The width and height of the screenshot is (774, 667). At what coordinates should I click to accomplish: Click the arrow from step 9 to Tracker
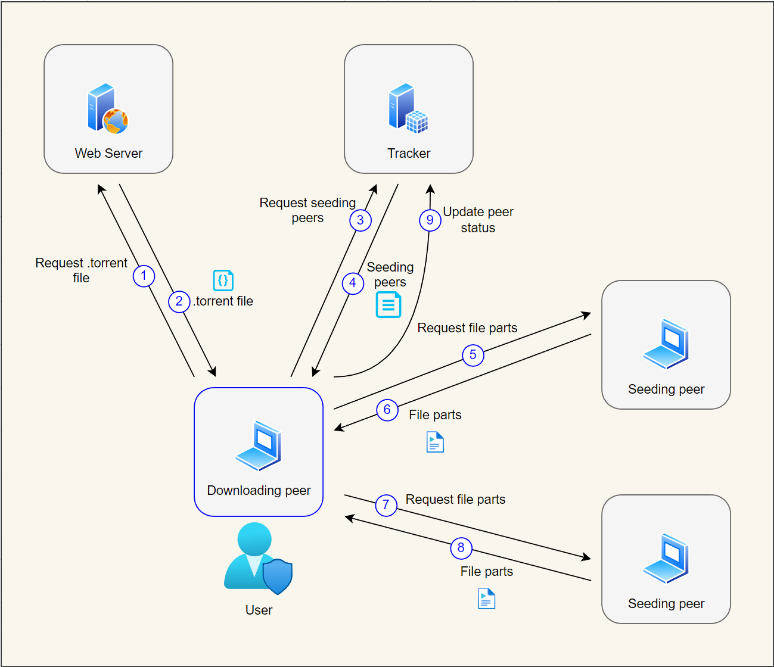(429, 197)
